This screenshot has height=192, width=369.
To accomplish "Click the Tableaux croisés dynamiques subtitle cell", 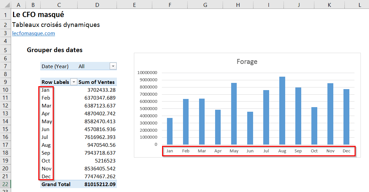I will 56,25.
